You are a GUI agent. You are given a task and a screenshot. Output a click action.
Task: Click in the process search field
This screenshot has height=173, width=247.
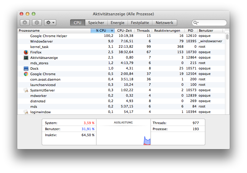[x=212, y=23]
